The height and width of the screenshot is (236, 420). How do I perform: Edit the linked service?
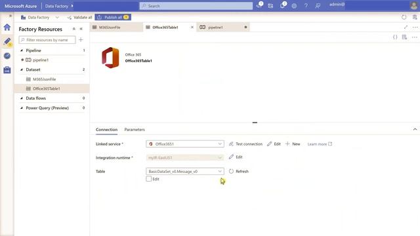[274, 144]
